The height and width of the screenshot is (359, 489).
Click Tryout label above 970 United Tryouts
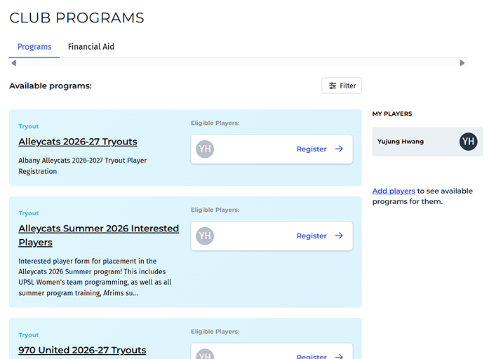pyautogui.click(x=29, y=334)
